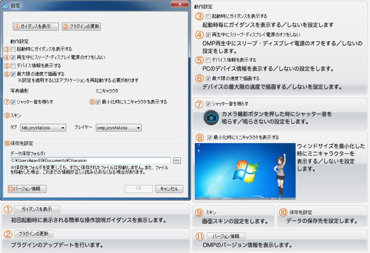Screen dimensions: 370x253
Task: Click 起動時にガイダンスを表示する checkbox in the explanation panel
Action: tap(208, 16)
